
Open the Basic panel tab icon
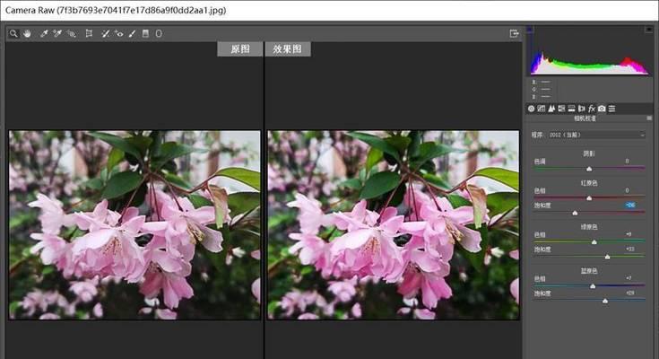tap(531, 109)
